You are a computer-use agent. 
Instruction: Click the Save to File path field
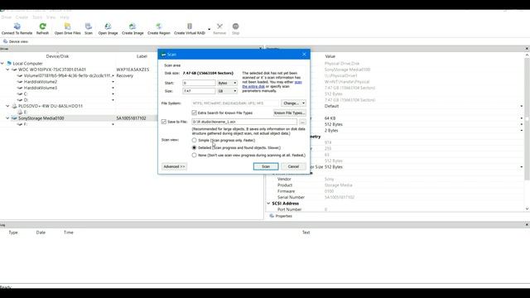(x=244, y=122)
